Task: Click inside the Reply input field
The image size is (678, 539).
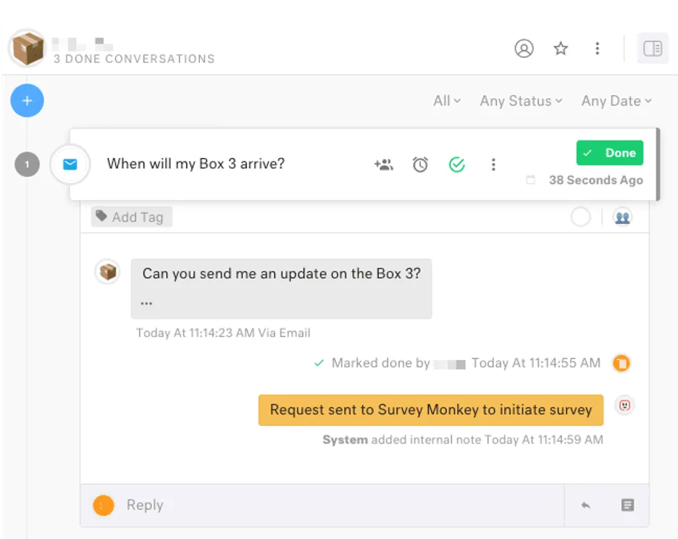Action: click(340, 505)
